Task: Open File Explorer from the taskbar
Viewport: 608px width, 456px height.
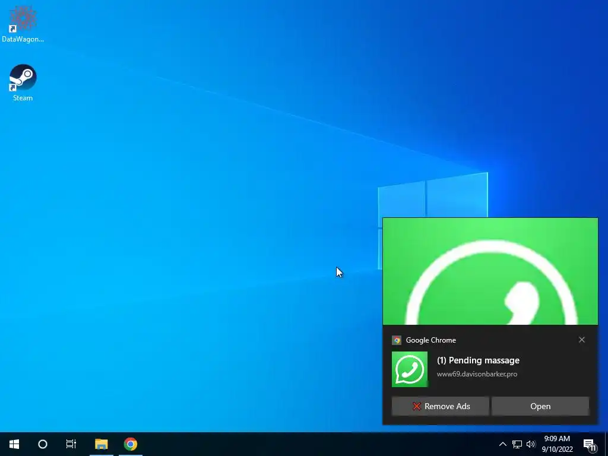Action: coord(101,444)
